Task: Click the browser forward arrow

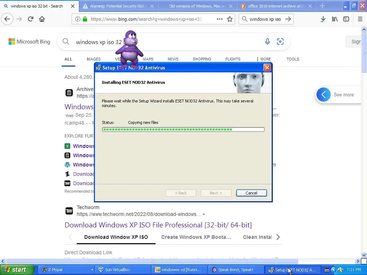Action: point(19,19)
